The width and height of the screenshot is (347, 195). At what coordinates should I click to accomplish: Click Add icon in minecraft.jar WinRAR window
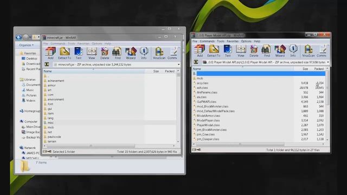(50, 53)
